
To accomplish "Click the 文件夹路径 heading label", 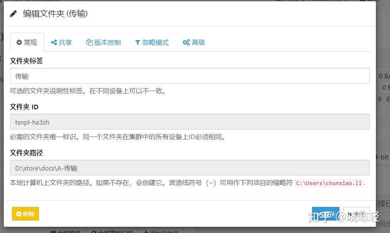I will [x=27, y=153].
